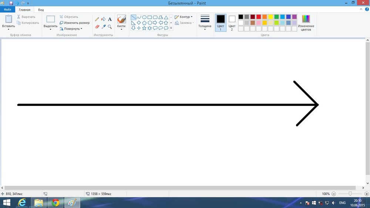Viewport: 370px width, 208px height.
Task: Click the Save icon in title bar
Action: [x=11, y=3]
